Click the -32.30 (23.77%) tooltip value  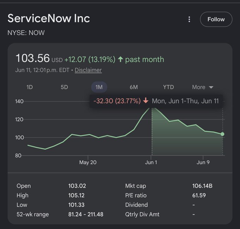[x=117, y=101]
